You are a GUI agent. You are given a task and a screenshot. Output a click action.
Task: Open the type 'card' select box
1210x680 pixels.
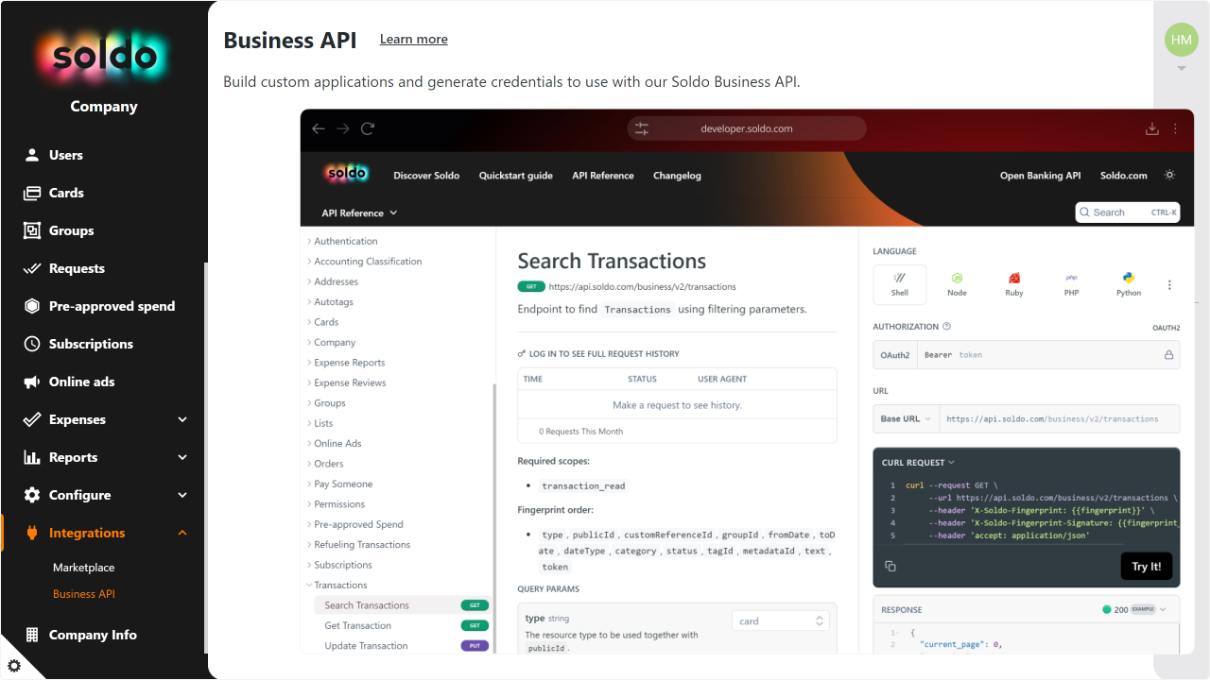click(781, 620)
